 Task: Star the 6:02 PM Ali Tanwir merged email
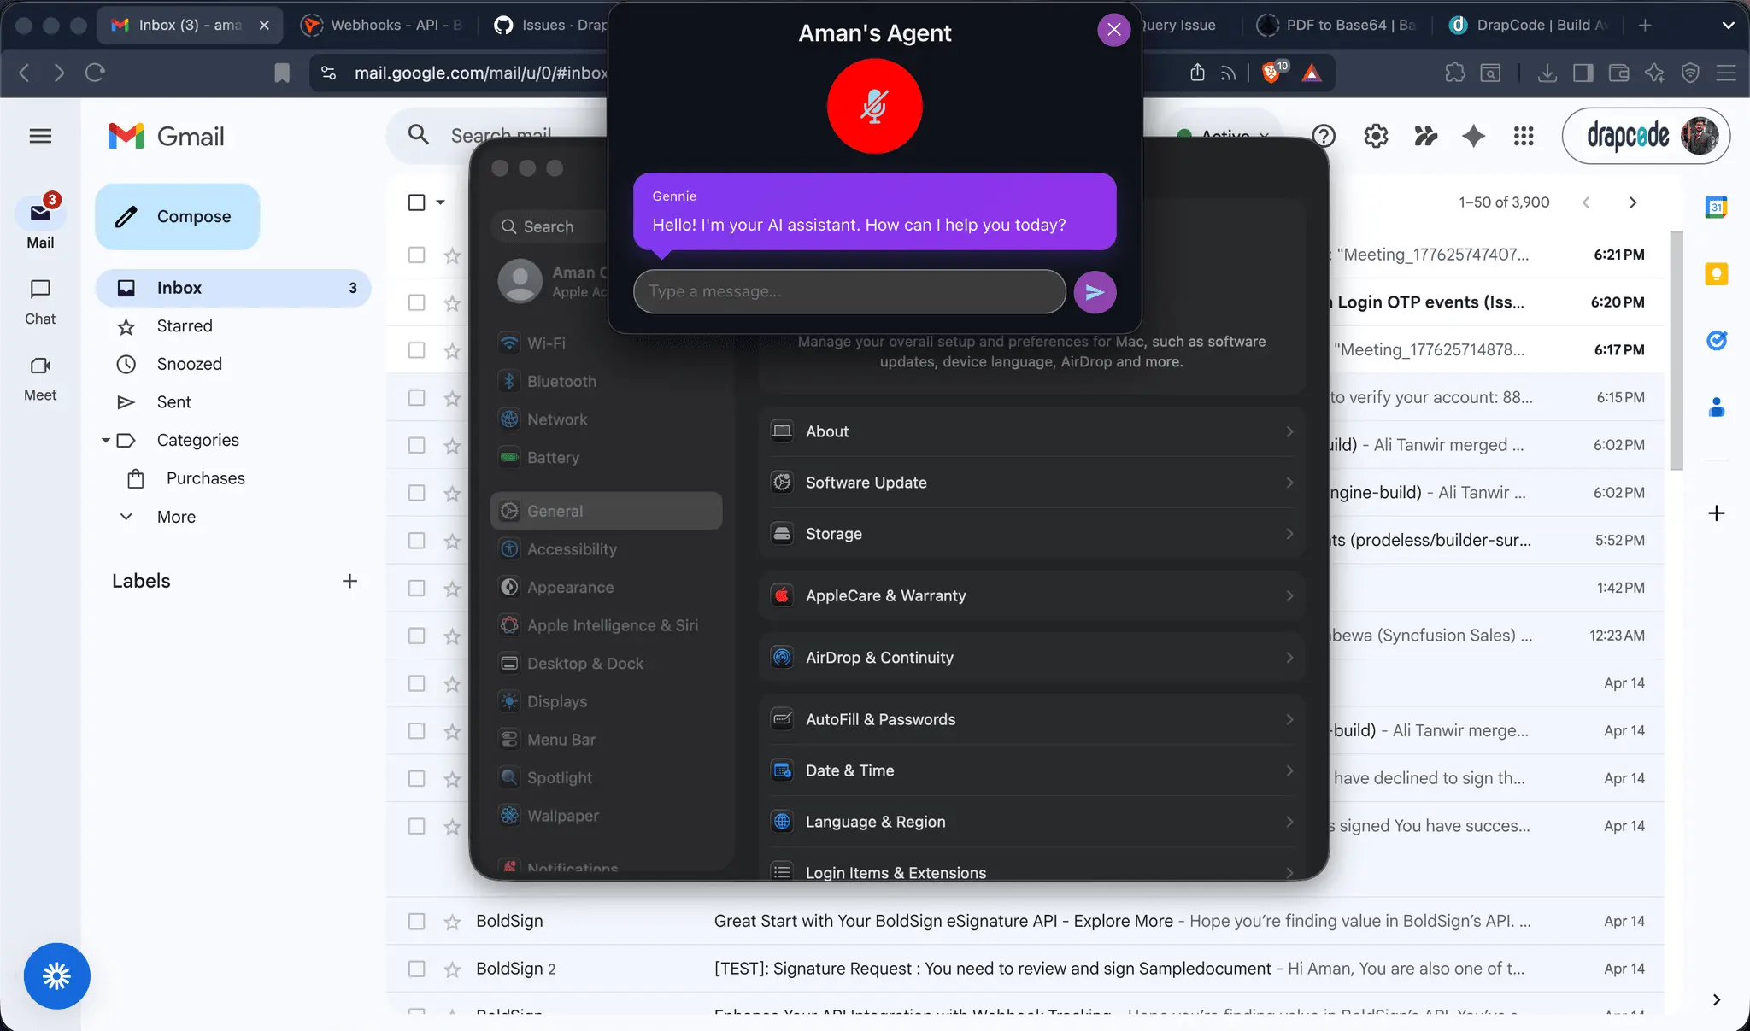coord(452,446)
